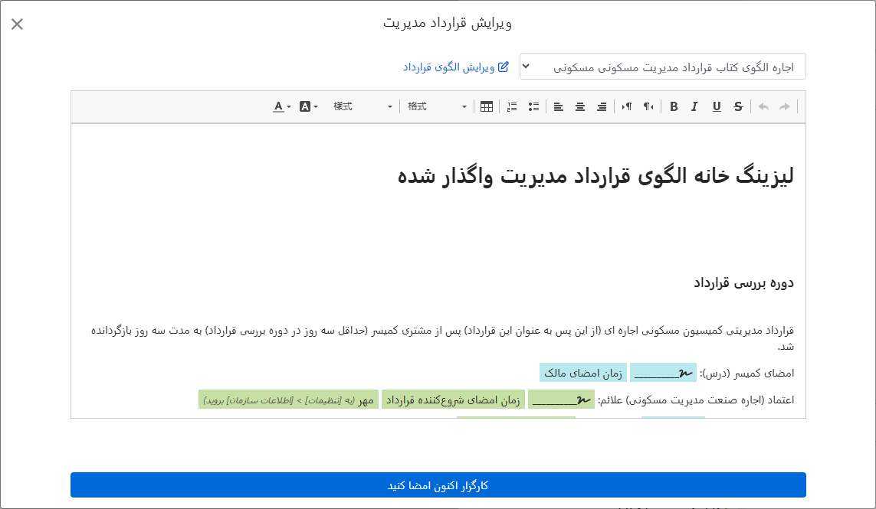Redo the last edit
The width and height of the screenshot is (876, 509).
click(785, 106)
